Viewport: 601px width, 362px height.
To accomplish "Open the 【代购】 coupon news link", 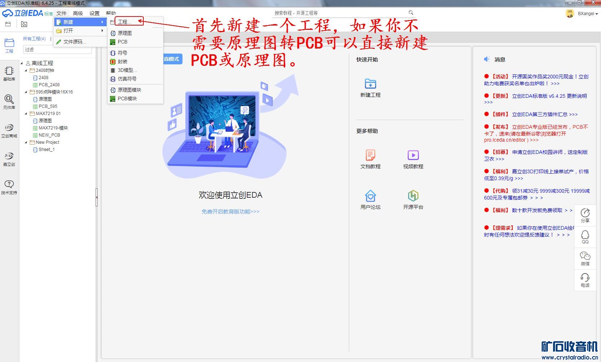I will point(537,194).
